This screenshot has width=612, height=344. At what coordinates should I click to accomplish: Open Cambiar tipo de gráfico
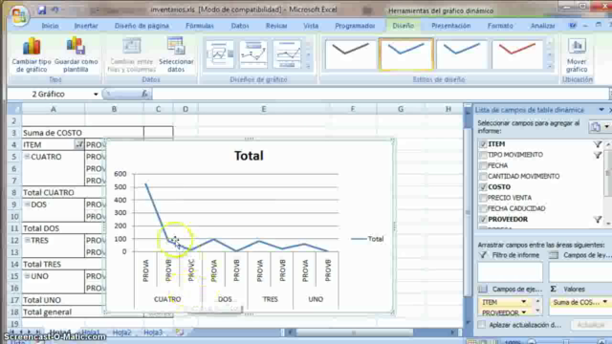coord(32,54)
